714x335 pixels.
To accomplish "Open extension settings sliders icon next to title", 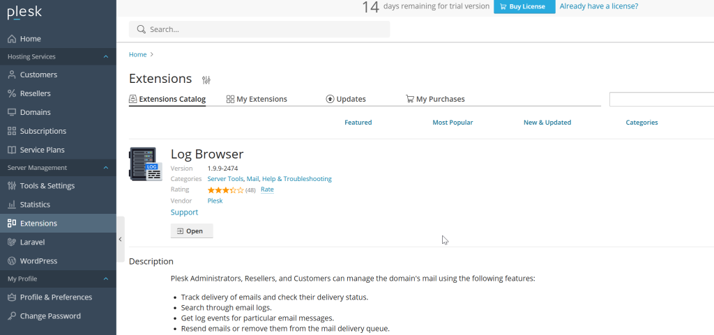I will 206,80.
